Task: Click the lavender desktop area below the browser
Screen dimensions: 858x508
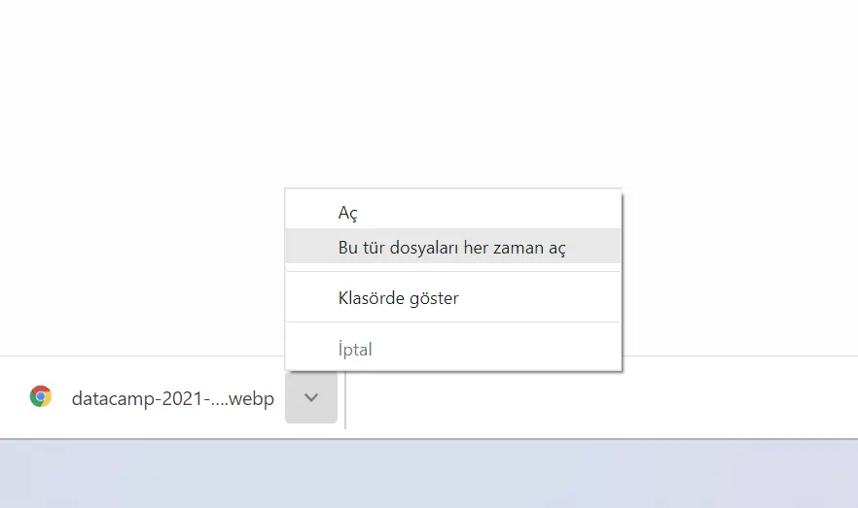Action: click(x=429, y=474)
